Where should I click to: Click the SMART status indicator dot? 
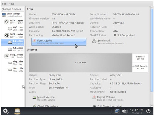pyautogui.click(x=115, y=35)
